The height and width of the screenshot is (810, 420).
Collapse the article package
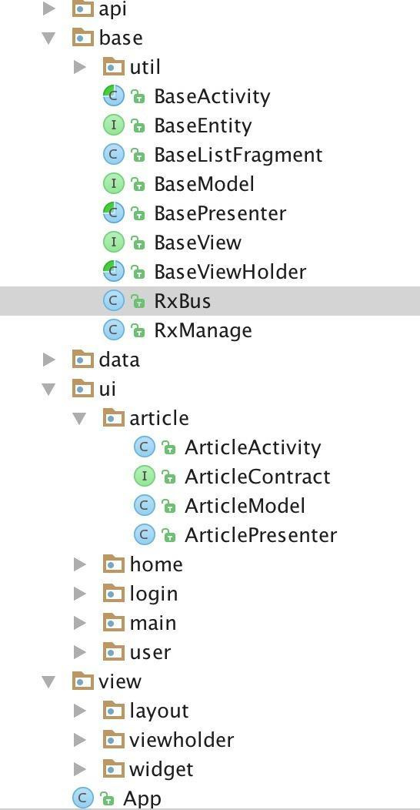[80, 418]
